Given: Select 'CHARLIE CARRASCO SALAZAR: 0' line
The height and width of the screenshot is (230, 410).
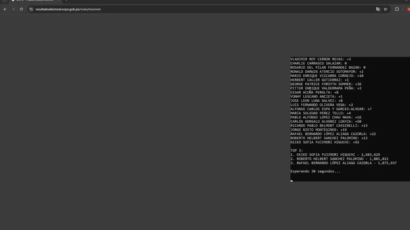Looking at the screenshot, I should pyautogui.click(x=318, y=63).
